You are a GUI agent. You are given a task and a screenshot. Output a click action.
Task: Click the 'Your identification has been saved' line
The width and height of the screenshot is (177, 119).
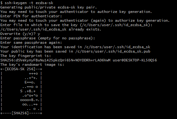point(75,47)
